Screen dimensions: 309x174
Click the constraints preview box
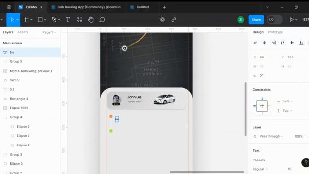pos(262,106)
